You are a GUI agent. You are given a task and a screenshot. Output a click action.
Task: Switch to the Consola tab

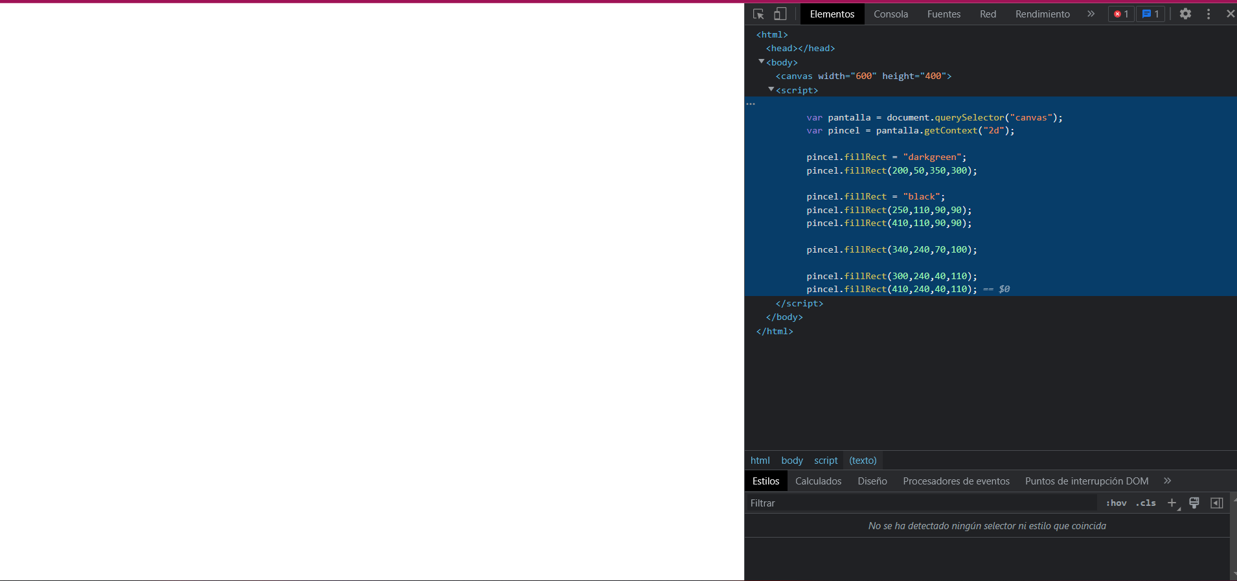(x=891, y=14)
